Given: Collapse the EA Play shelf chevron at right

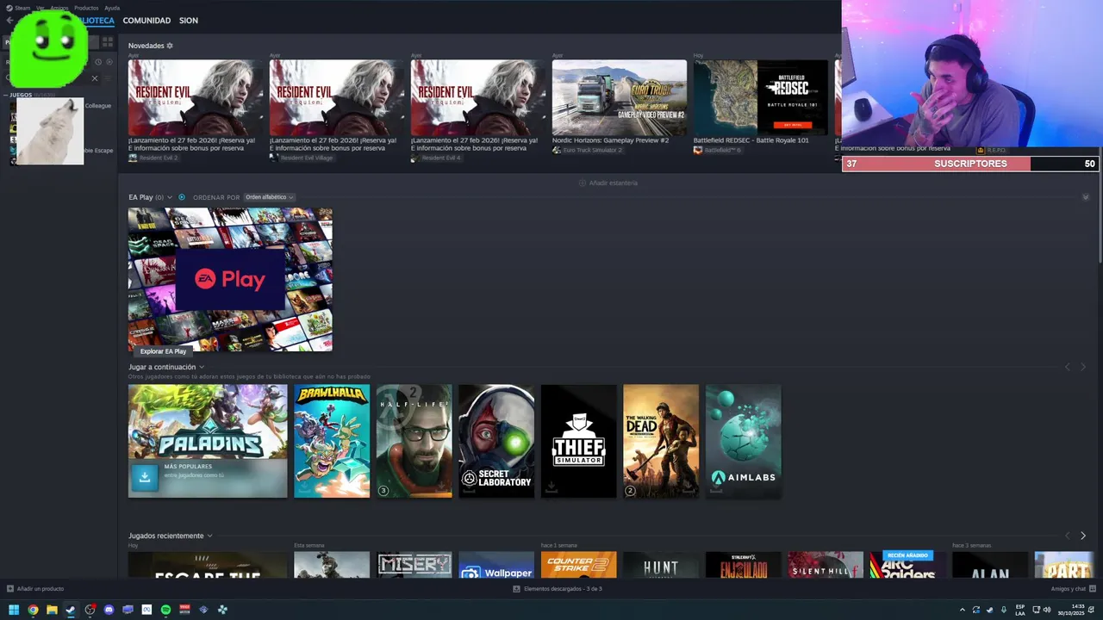Looking at the screenshot, I should pyautogui.click(x=1085, y=197).
